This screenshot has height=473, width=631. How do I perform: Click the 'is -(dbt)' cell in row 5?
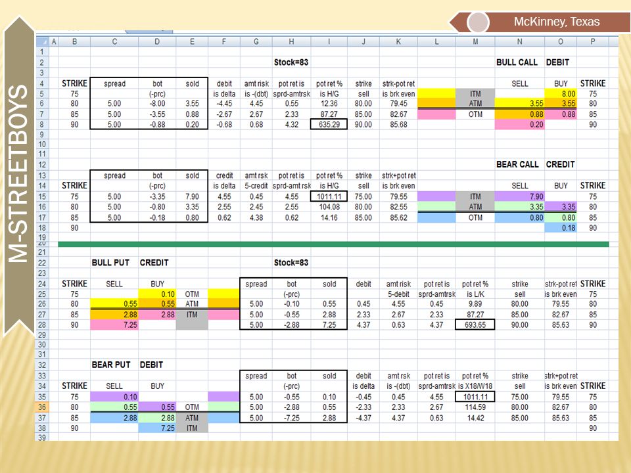pyautogui.click(x=256, y=94)
